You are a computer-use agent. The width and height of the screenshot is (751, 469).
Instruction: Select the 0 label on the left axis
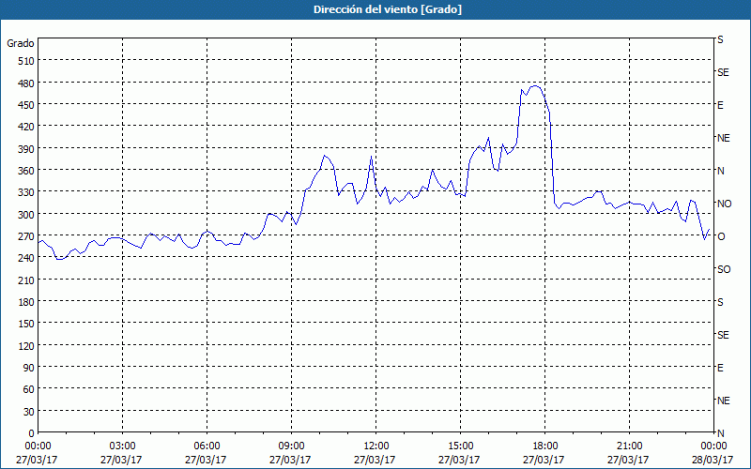point(32,433)
